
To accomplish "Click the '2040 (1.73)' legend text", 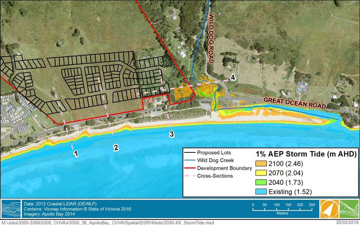I will point(285,182).
